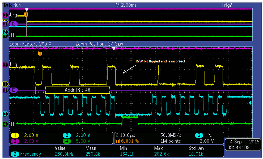Click trigger source channel 2 badge
This screenshot has width=263, height=159.
[x=199, y=135]
